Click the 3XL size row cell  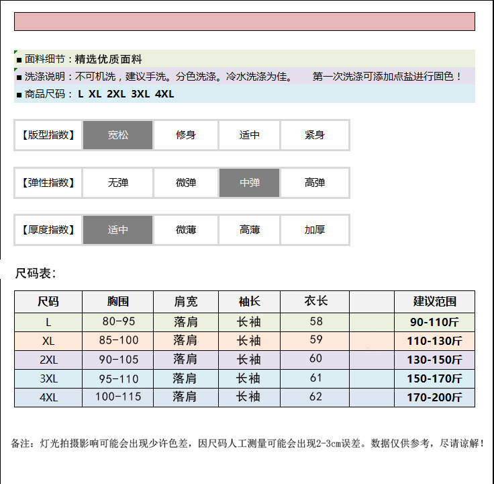[48, 378]
